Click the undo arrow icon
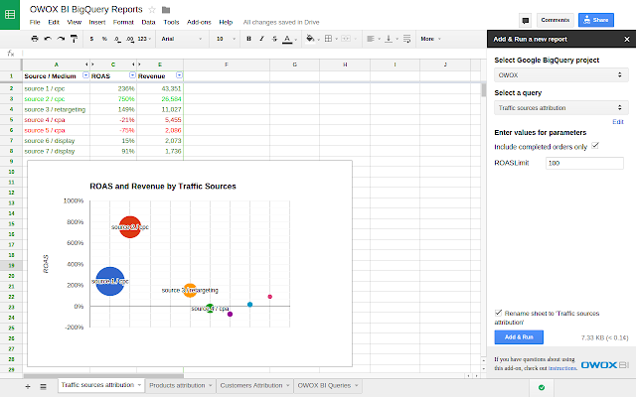The height and width of the screenshot is (397, 636). click(48, 39)
